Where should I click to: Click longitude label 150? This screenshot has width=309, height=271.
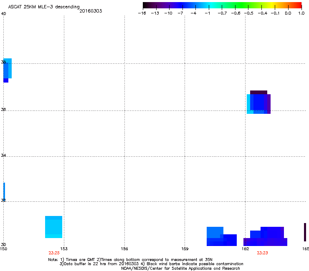(x=3, y=249)
